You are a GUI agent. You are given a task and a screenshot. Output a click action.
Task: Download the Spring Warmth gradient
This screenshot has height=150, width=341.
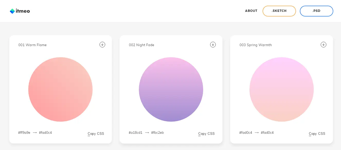click(324, 45)
